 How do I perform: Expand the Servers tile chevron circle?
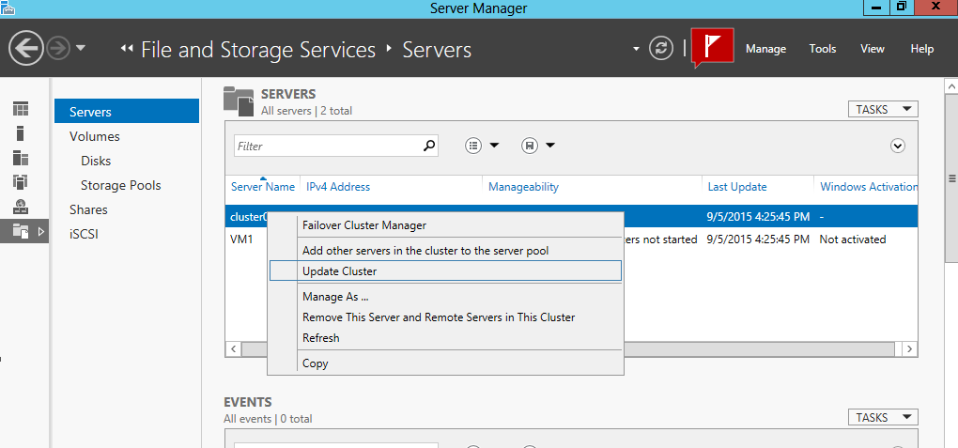point(898,146)
